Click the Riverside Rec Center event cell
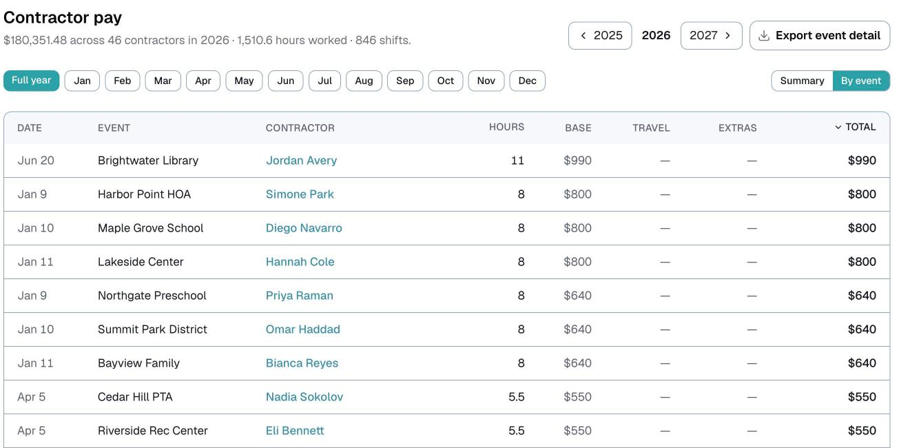The image size is (899, 448). 152,431
